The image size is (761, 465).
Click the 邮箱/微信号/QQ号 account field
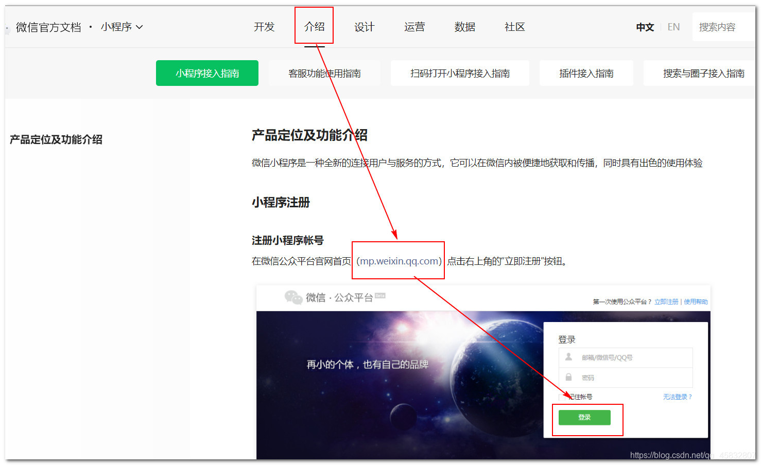pyautogui.click(x=626, y=357)
